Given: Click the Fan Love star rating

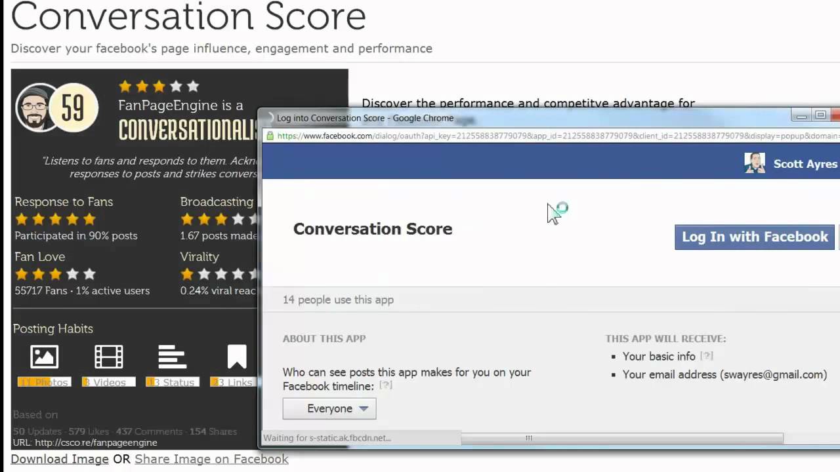Looking at the screenshot, I should (x=56, y=273).
